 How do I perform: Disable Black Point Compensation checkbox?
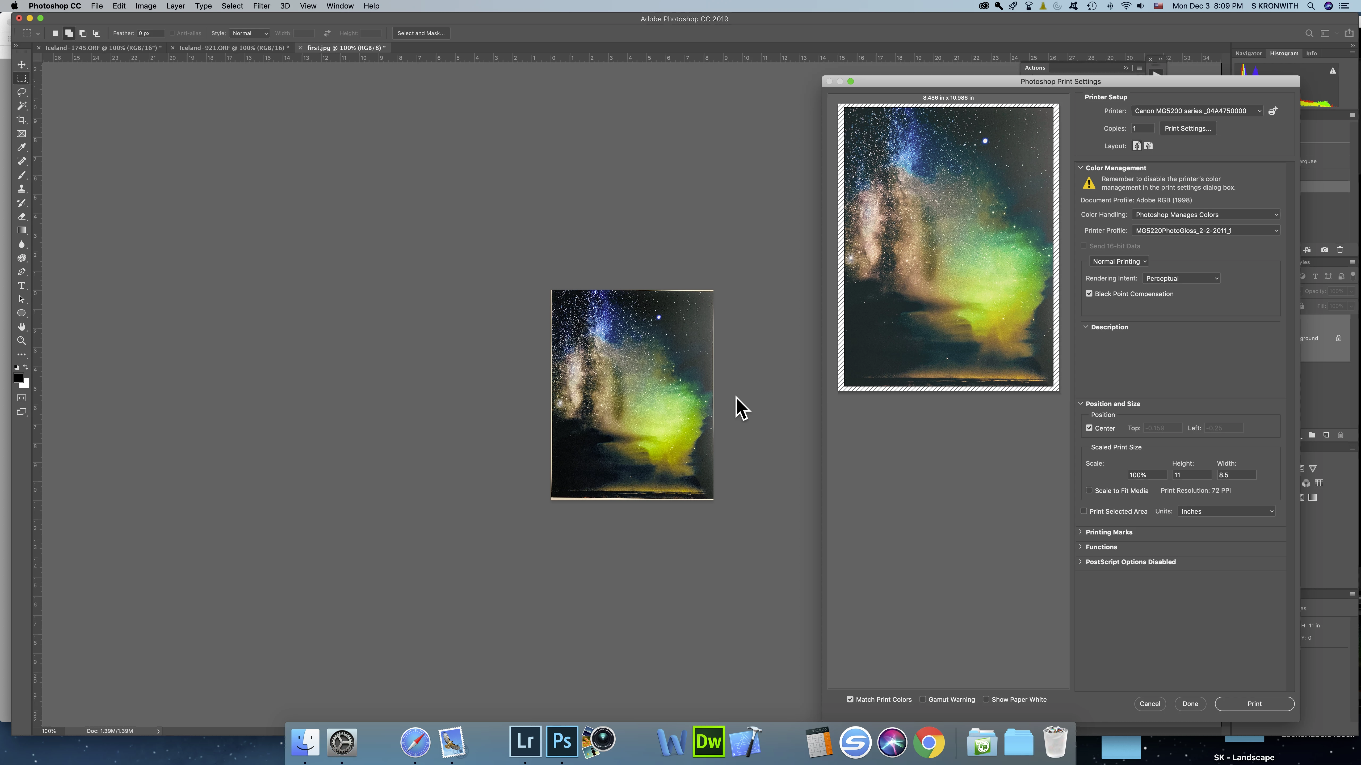click(x=1089, y=294)
